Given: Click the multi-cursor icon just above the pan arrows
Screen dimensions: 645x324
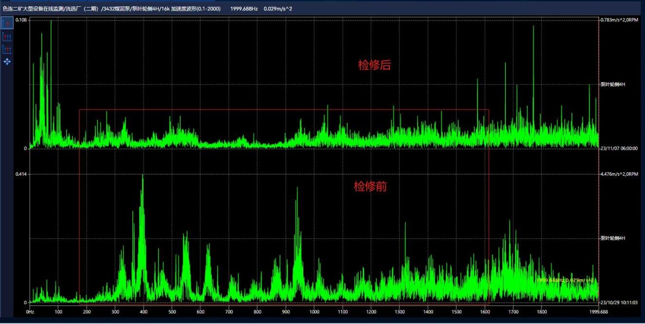Looking at the screenshot, I should 7,49.
